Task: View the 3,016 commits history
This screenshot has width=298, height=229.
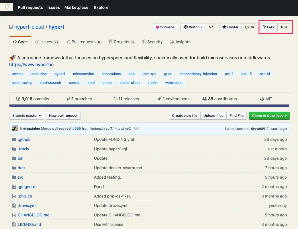Action: (33, 99)
